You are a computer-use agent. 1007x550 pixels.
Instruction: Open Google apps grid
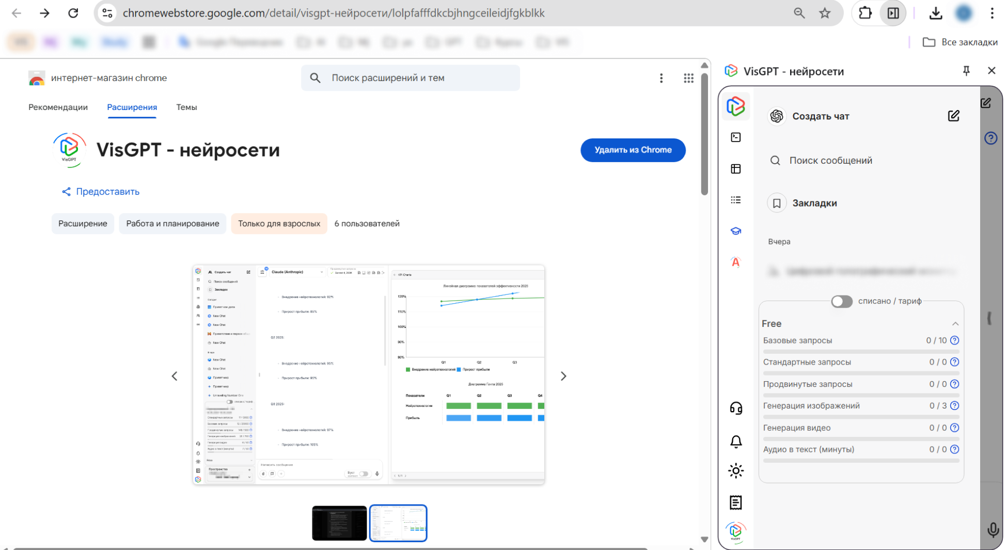click(688, 78)
